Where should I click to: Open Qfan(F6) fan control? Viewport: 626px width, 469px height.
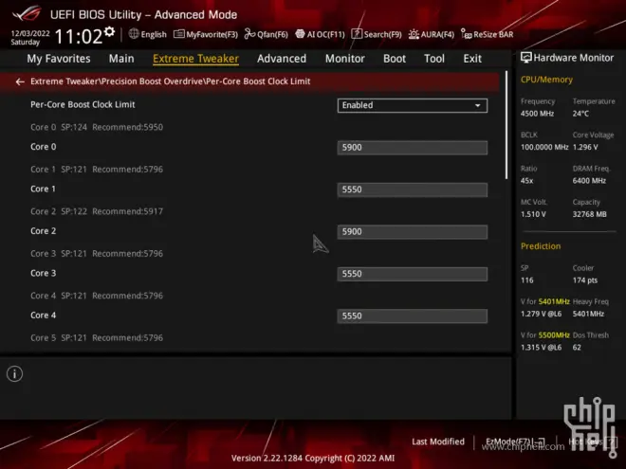click(x=266, y=34)
